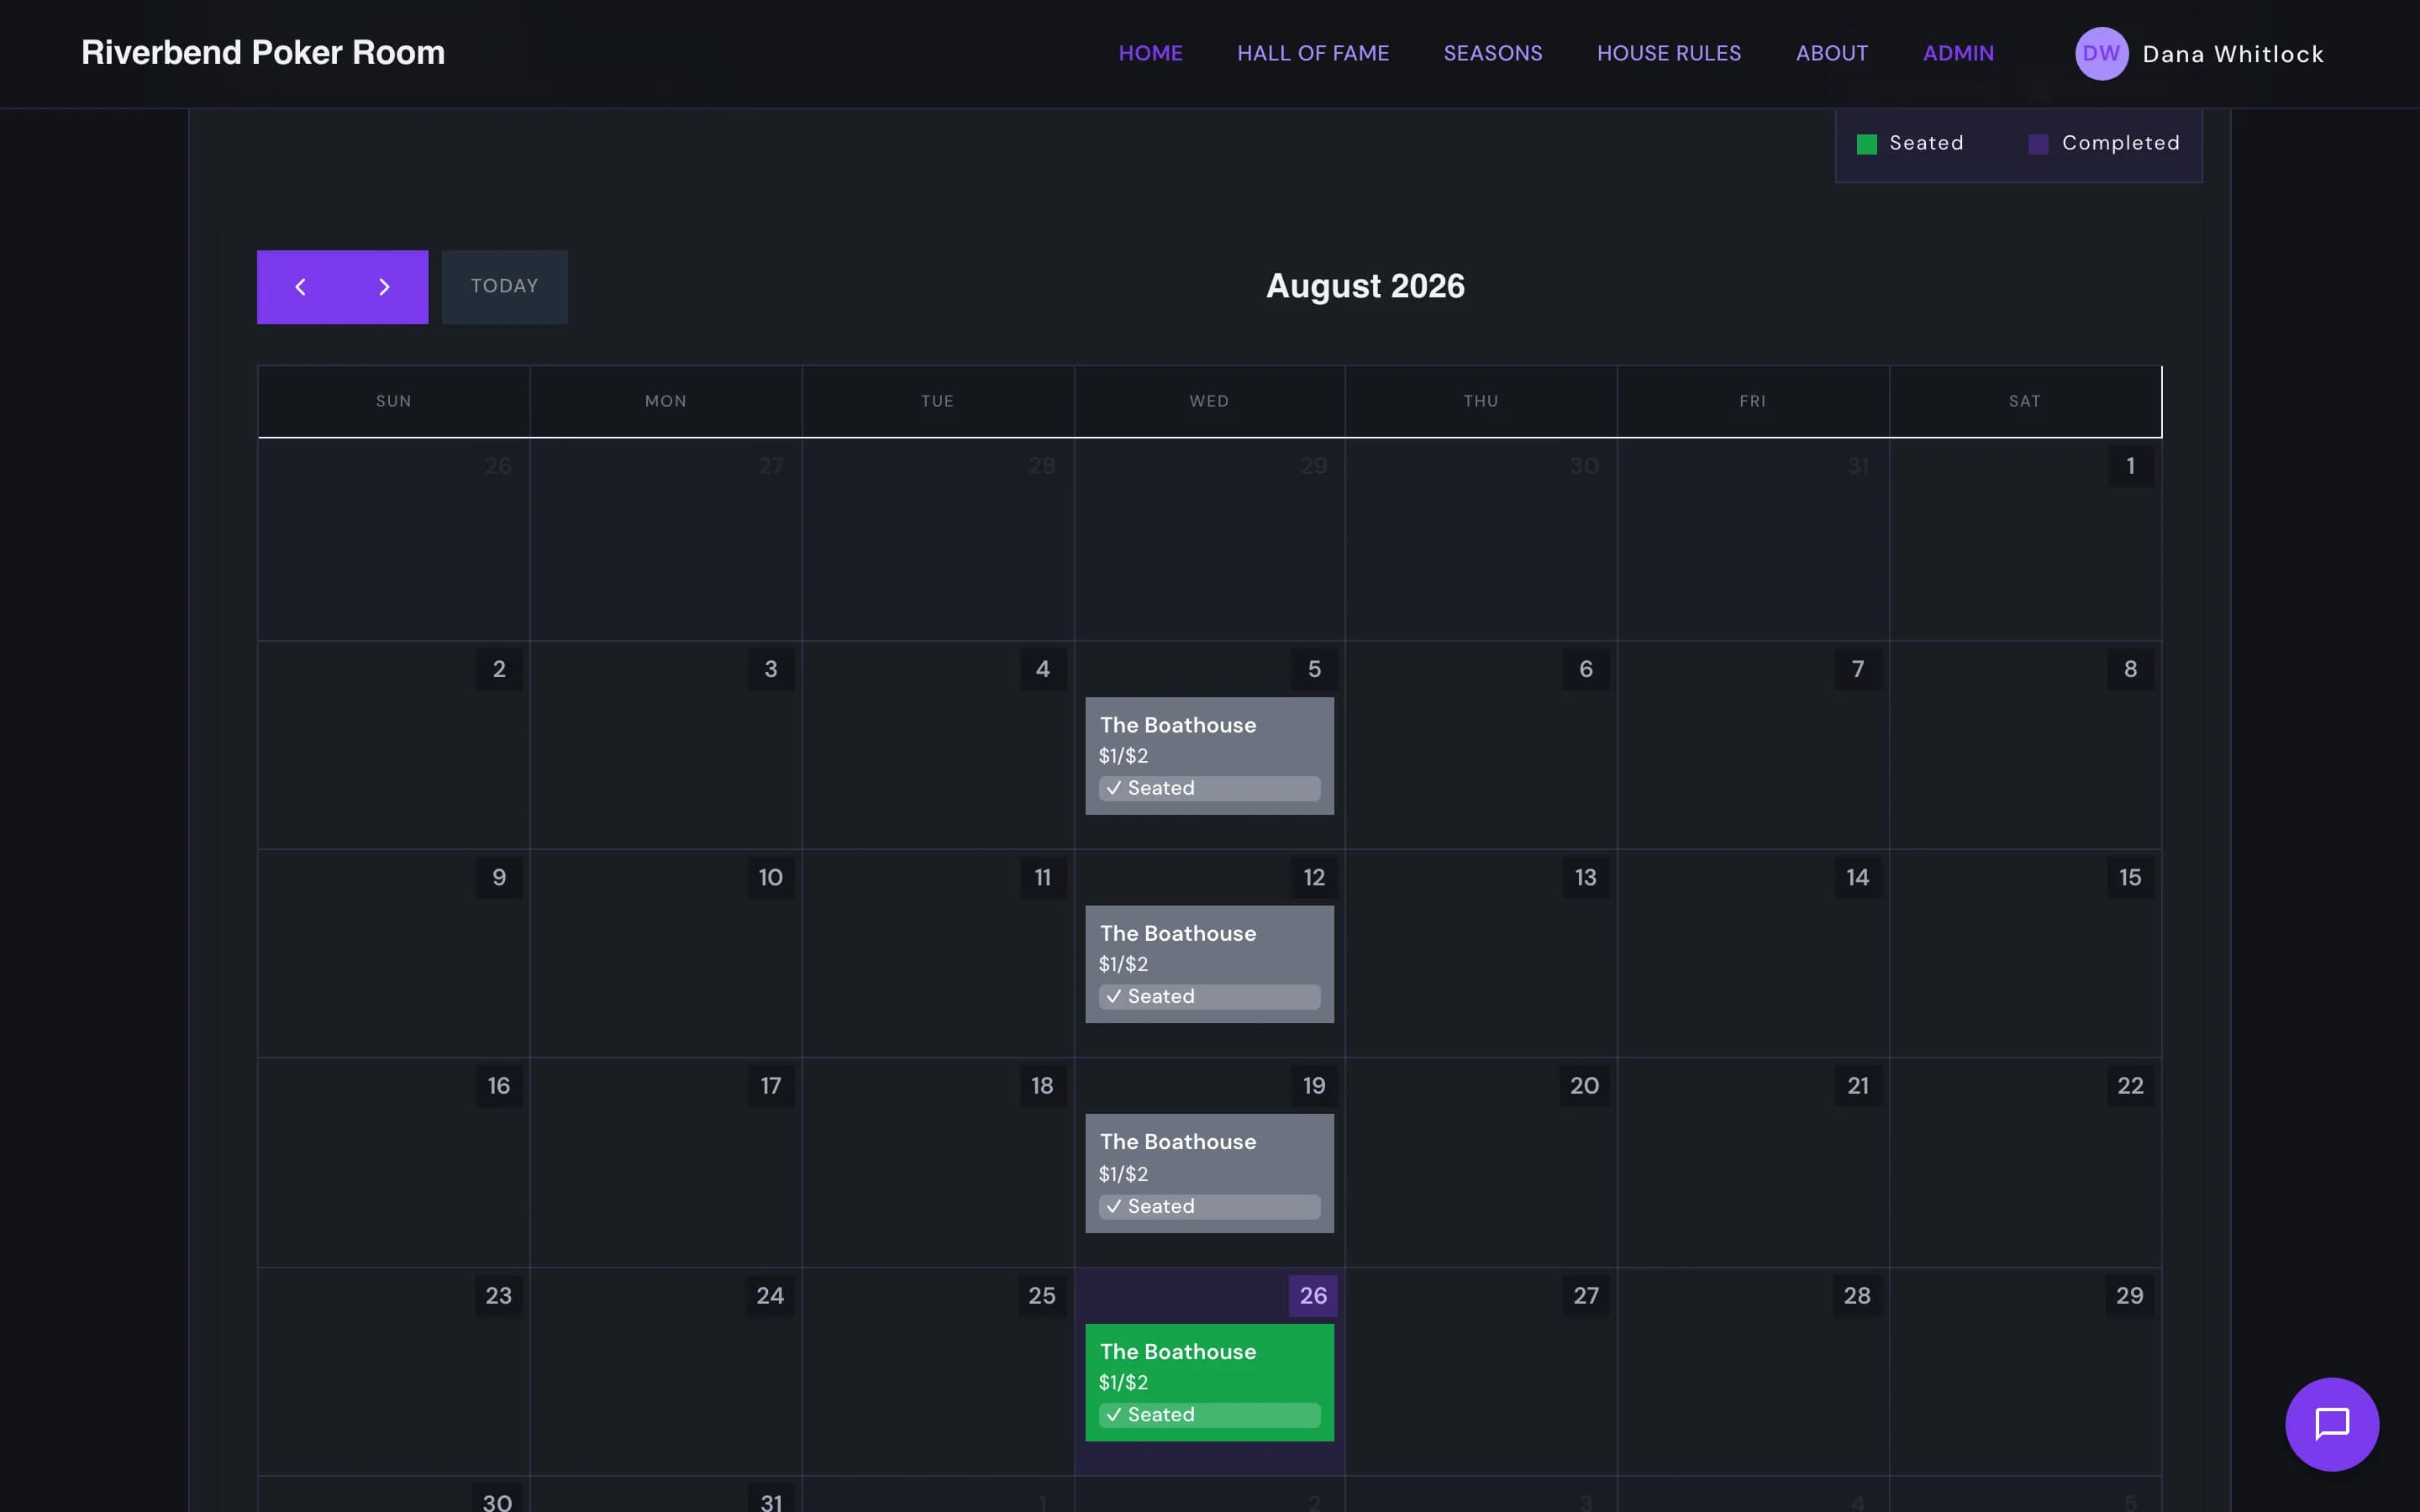This screenshot has height=1512, width=2420.
Task: Select day 10 in the calendar
Action: pyautogui.click(x=771, y=878)
